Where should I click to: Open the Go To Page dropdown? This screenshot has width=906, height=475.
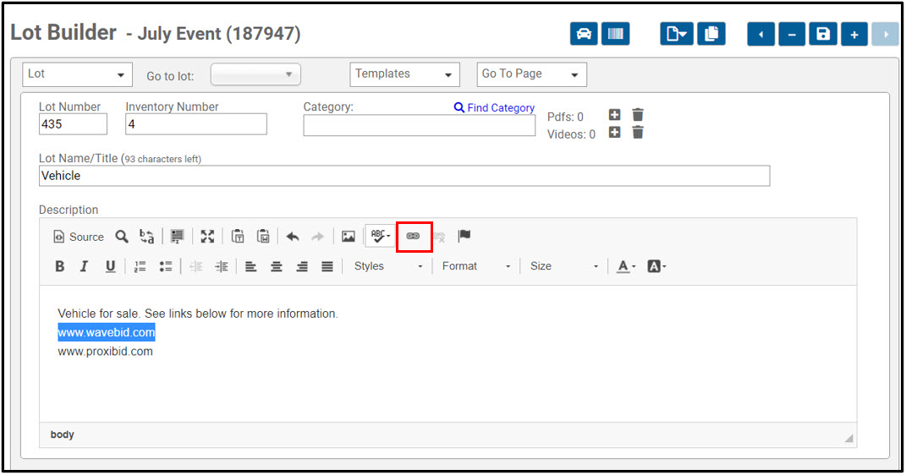click(531, 74)
